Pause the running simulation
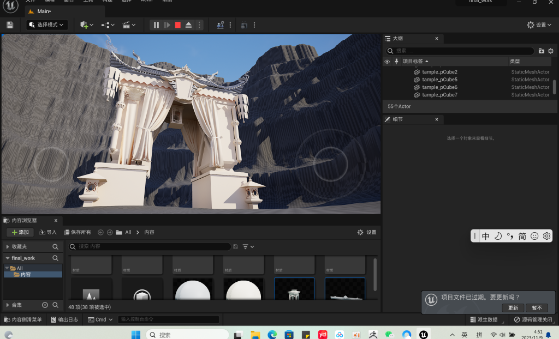This screenshot has width=559, height=339. (x=156, y=25)
